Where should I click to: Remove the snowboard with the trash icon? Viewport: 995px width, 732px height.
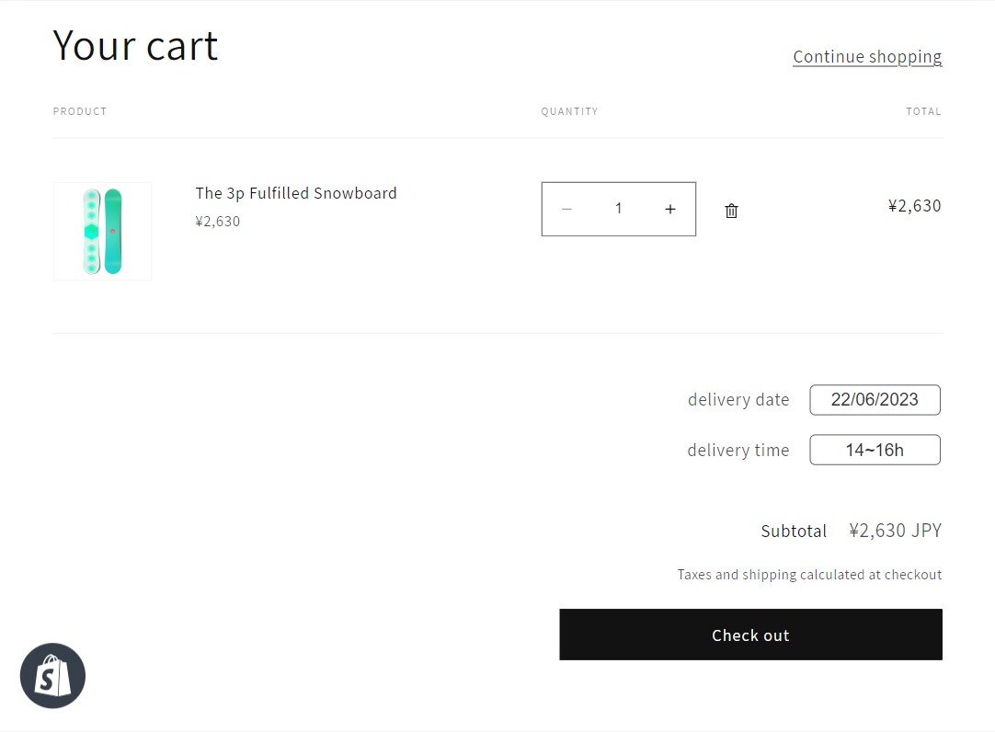731,211
